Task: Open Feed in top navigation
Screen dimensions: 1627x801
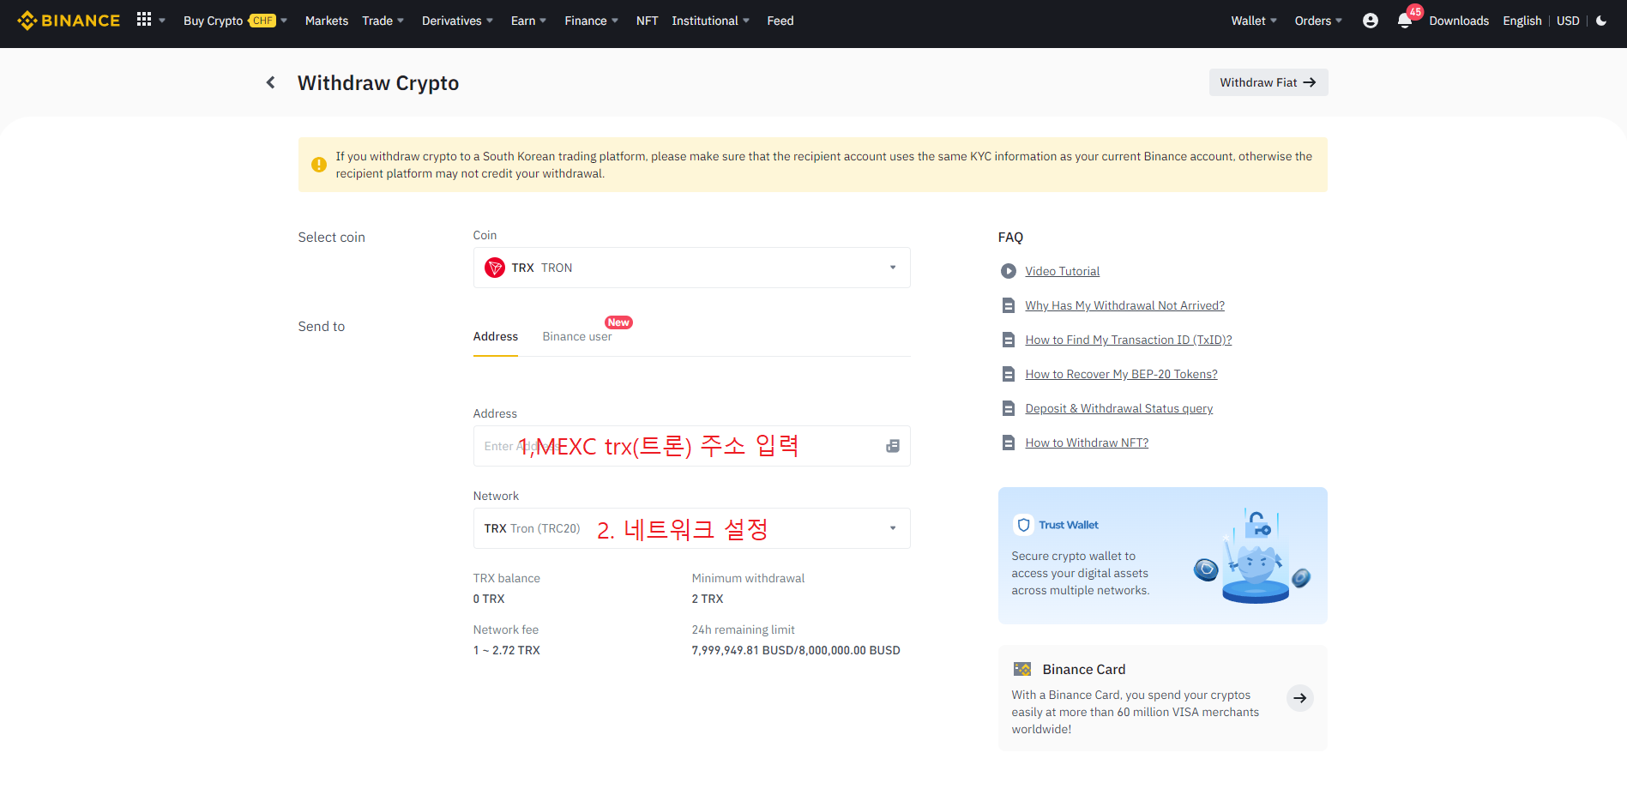Action: pos(780,21)
